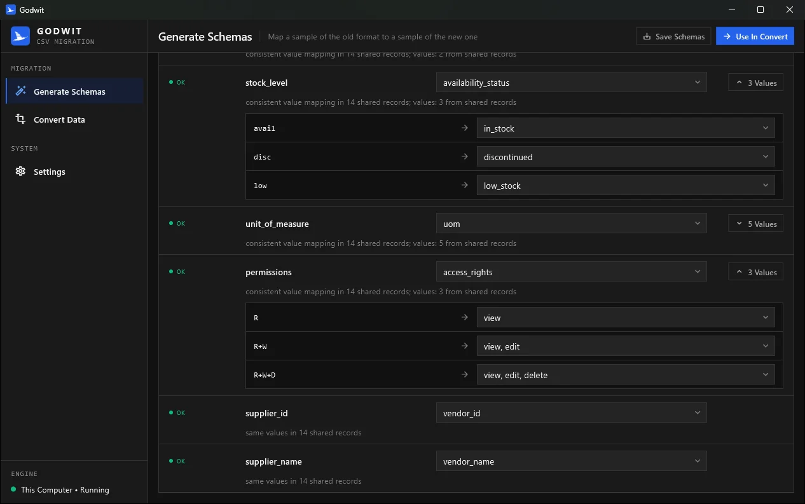
Task: Click the OK label next to unit_of_measure
Action: click(x=181, y=224)
